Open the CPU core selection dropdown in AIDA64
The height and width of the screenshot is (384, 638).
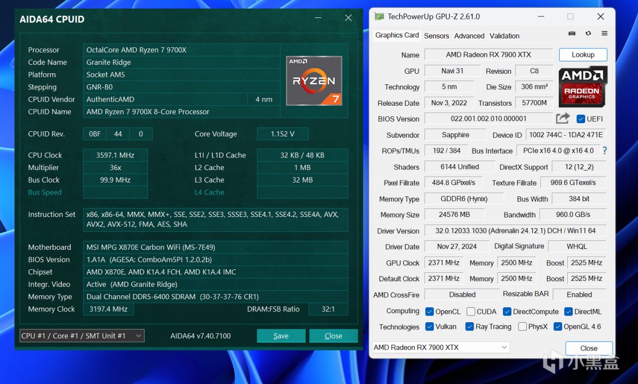click(x=82, y=336)
